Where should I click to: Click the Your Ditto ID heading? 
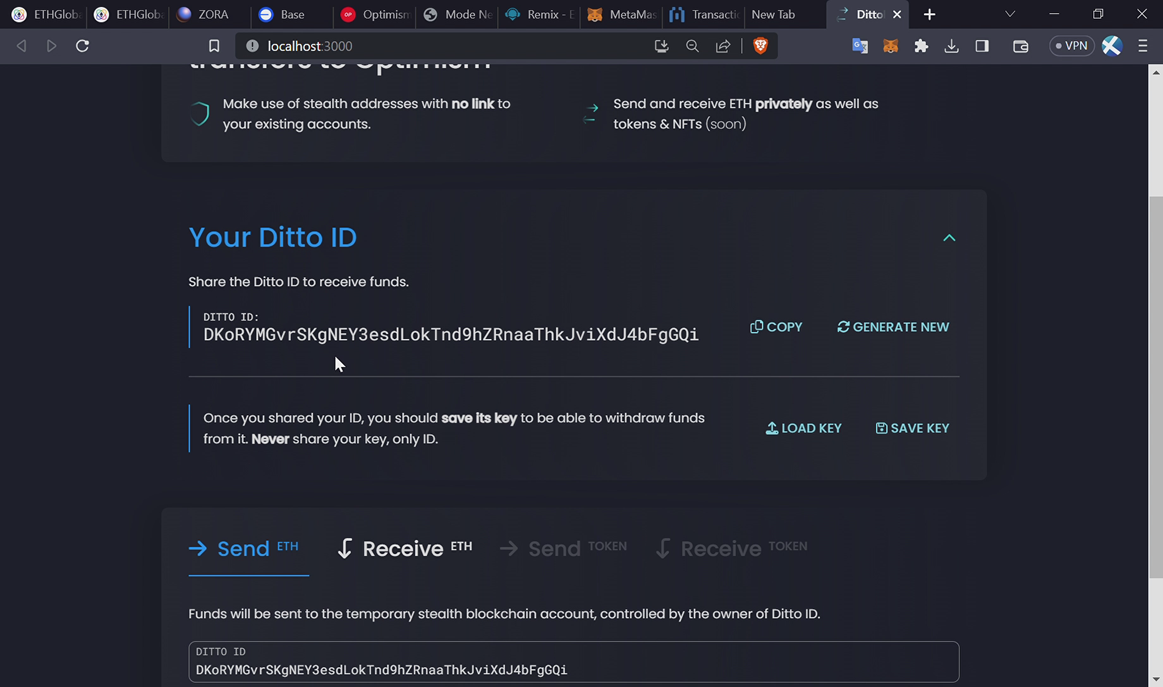coord(272,237)
